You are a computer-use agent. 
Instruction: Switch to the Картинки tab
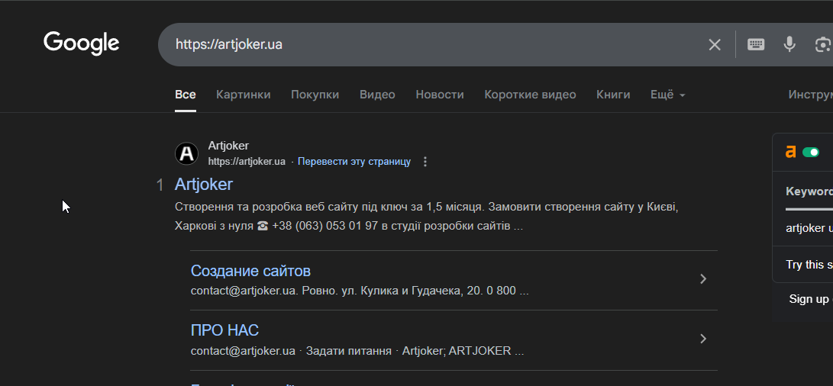click(x=244, y=95)
